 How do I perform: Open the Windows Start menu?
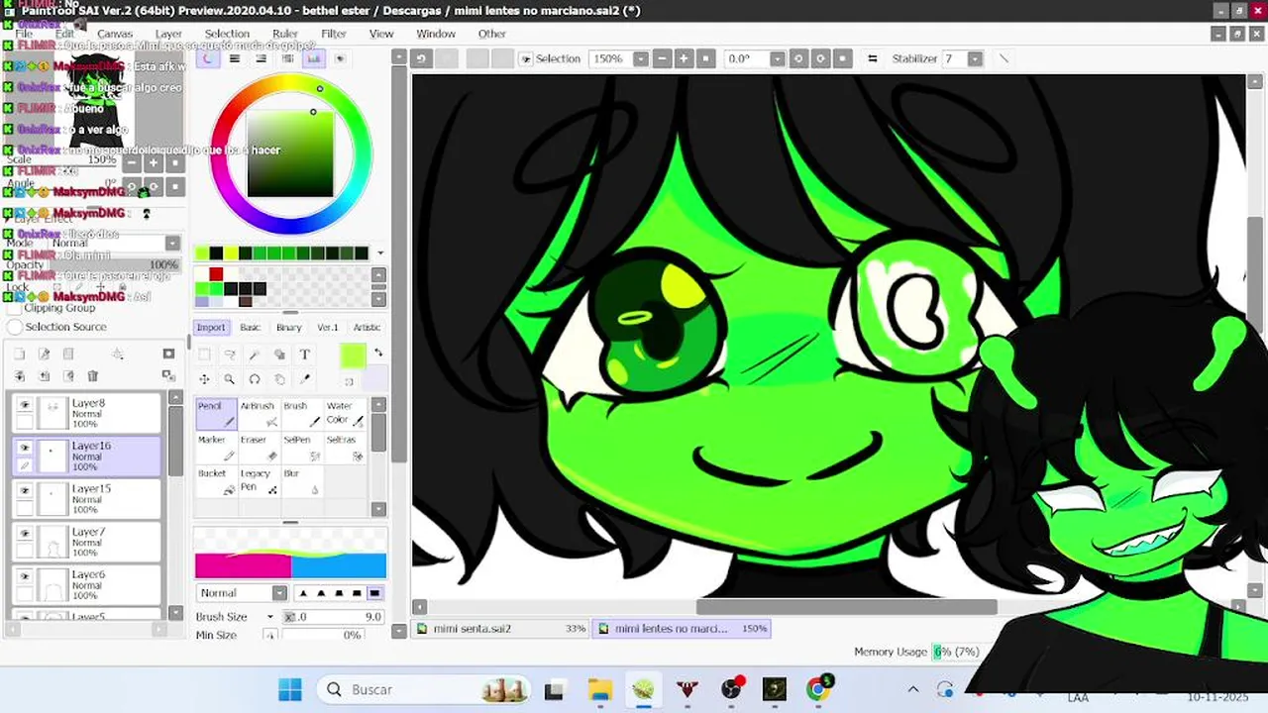pos(290,689)
